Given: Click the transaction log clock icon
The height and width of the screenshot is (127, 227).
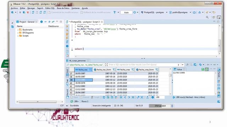Looking at the screenshot, I should [134, 12].
